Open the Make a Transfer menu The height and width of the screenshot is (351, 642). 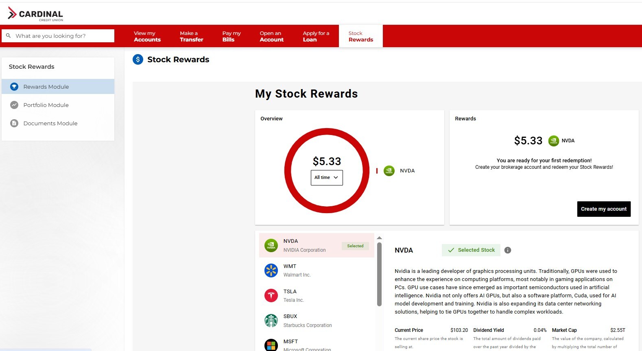coord(191,36)
